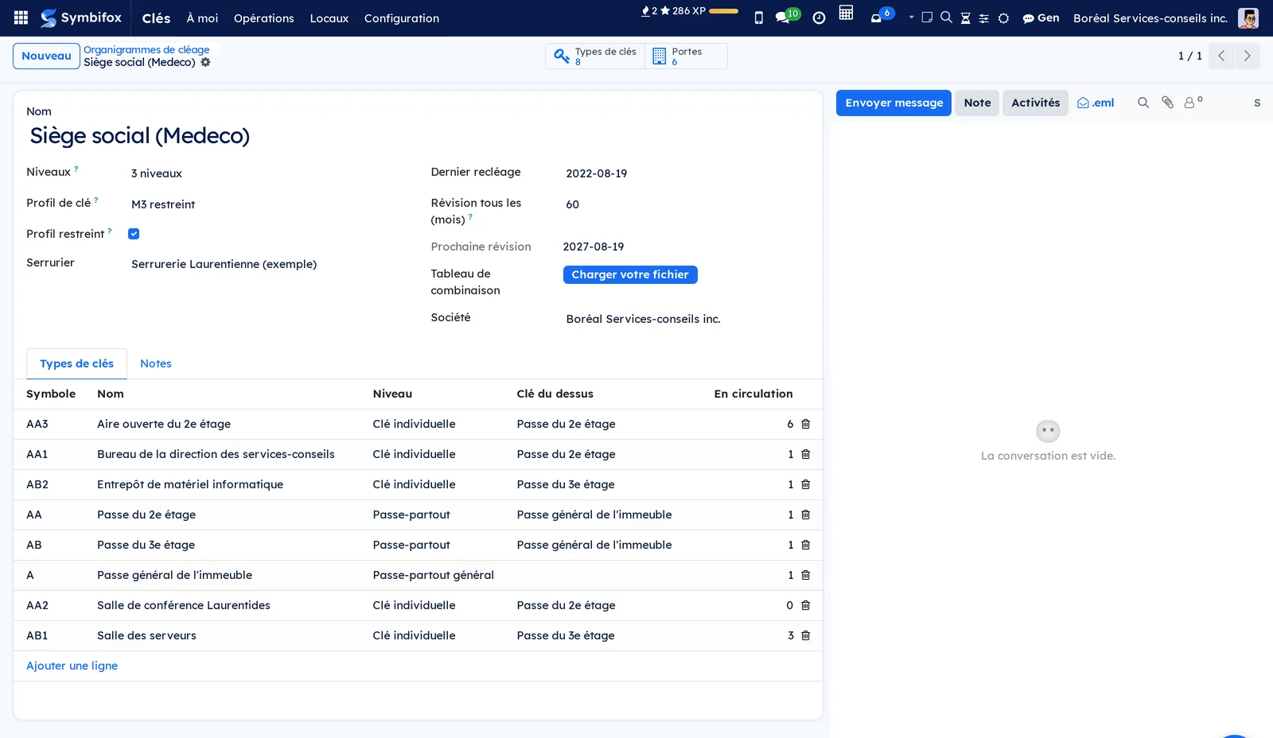
Task: Open the Société field Boréal Services-conseils
Action: [x=687, y=319]
